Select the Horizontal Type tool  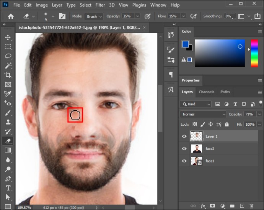8,188
